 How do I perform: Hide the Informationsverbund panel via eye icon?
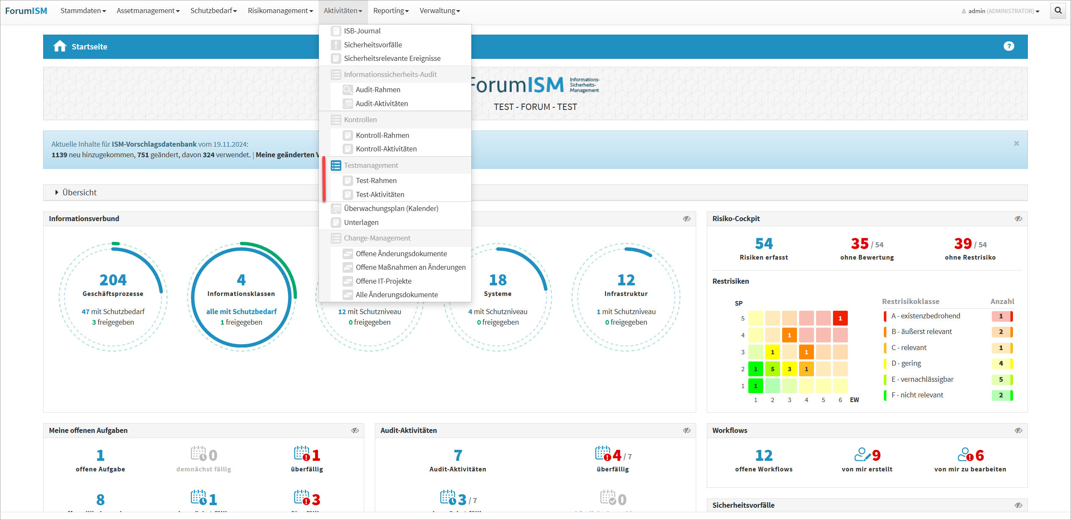click(x=686, y=219)
